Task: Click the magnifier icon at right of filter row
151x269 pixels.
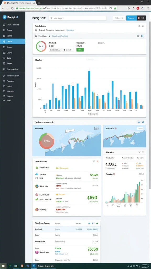Action: tap(138, 36)
